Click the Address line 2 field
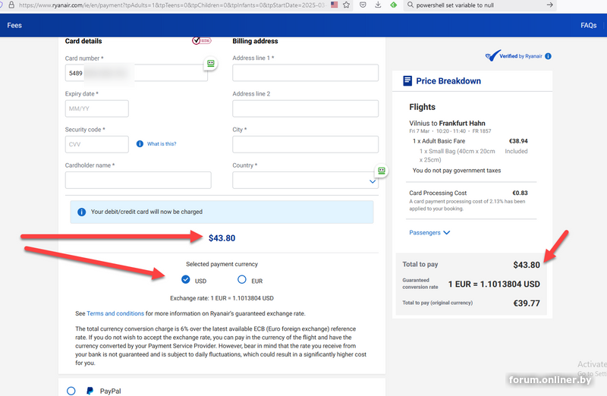Screen dimensions: 607x396 305,108
